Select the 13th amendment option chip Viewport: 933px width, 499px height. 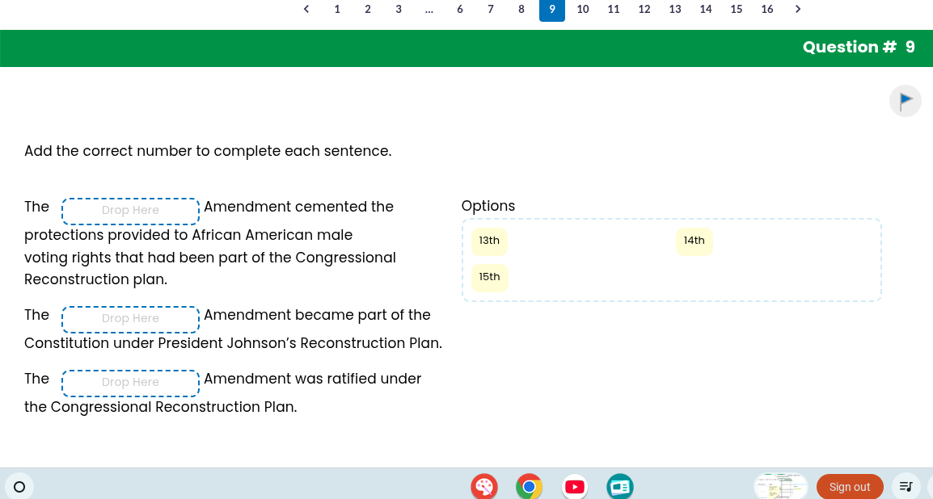pos(489,240)
